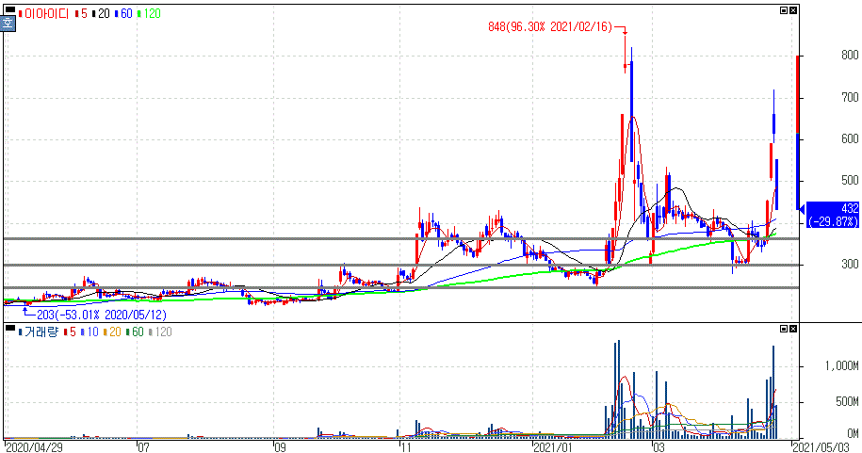
Task: Click the 600 price axis label
Action: point(850,139)
